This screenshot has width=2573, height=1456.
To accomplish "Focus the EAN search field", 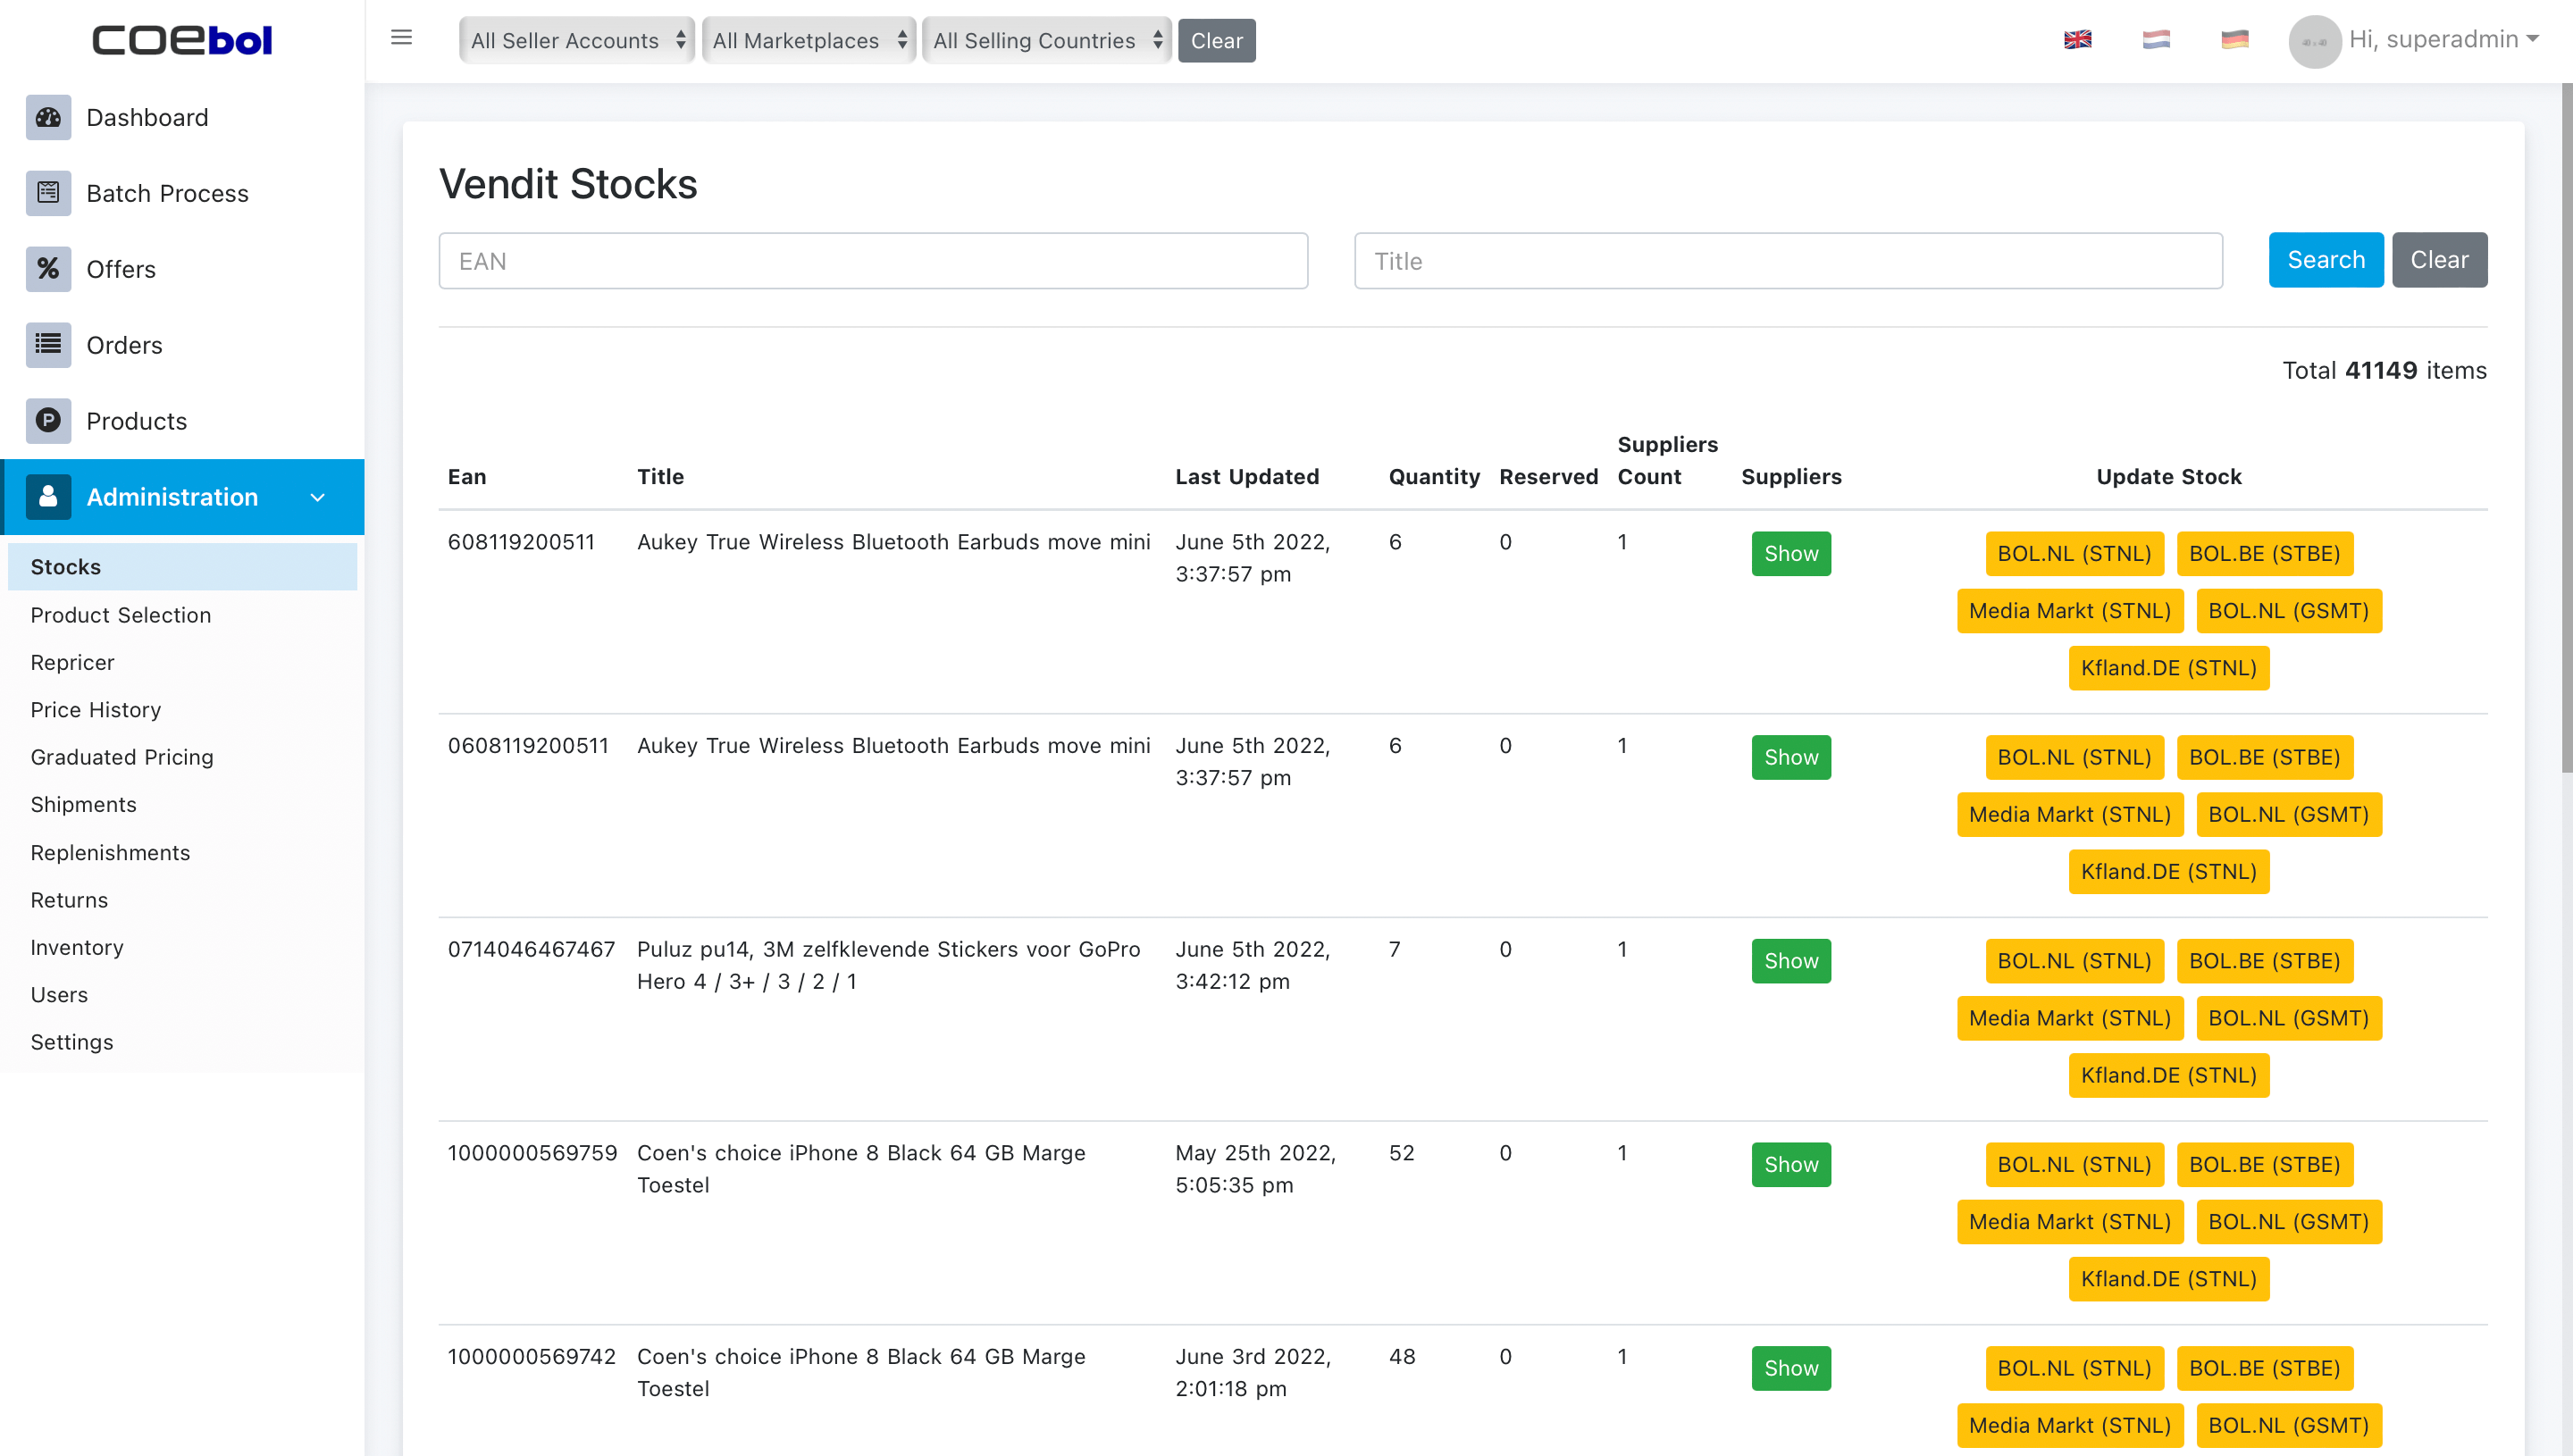I will tap(872, 261).
